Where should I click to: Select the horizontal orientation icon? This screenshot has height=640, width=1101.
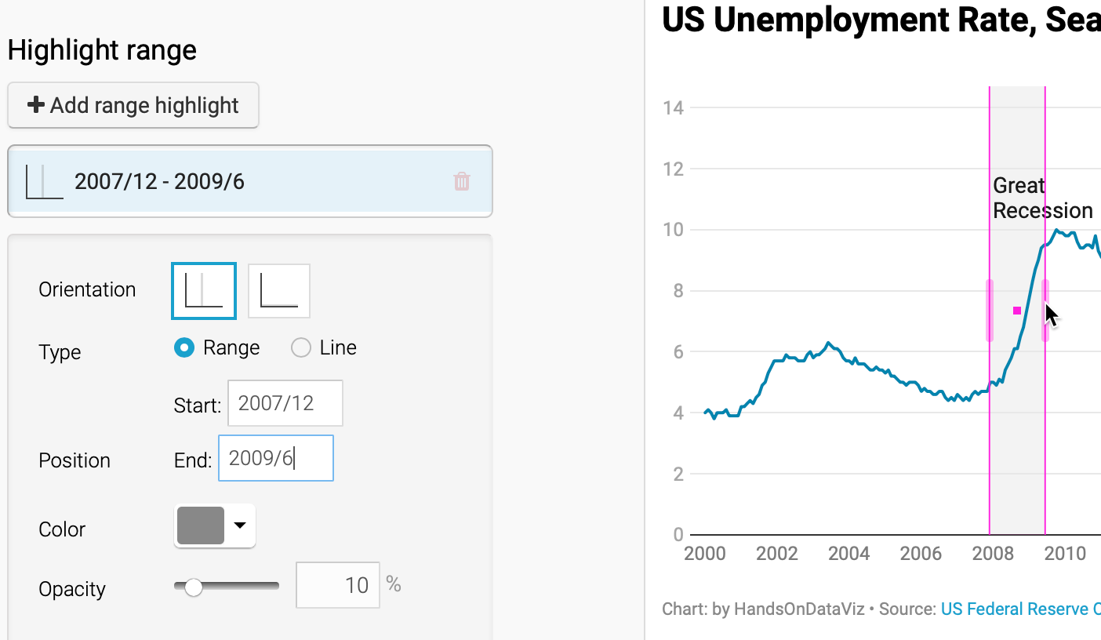coord(279,291)
